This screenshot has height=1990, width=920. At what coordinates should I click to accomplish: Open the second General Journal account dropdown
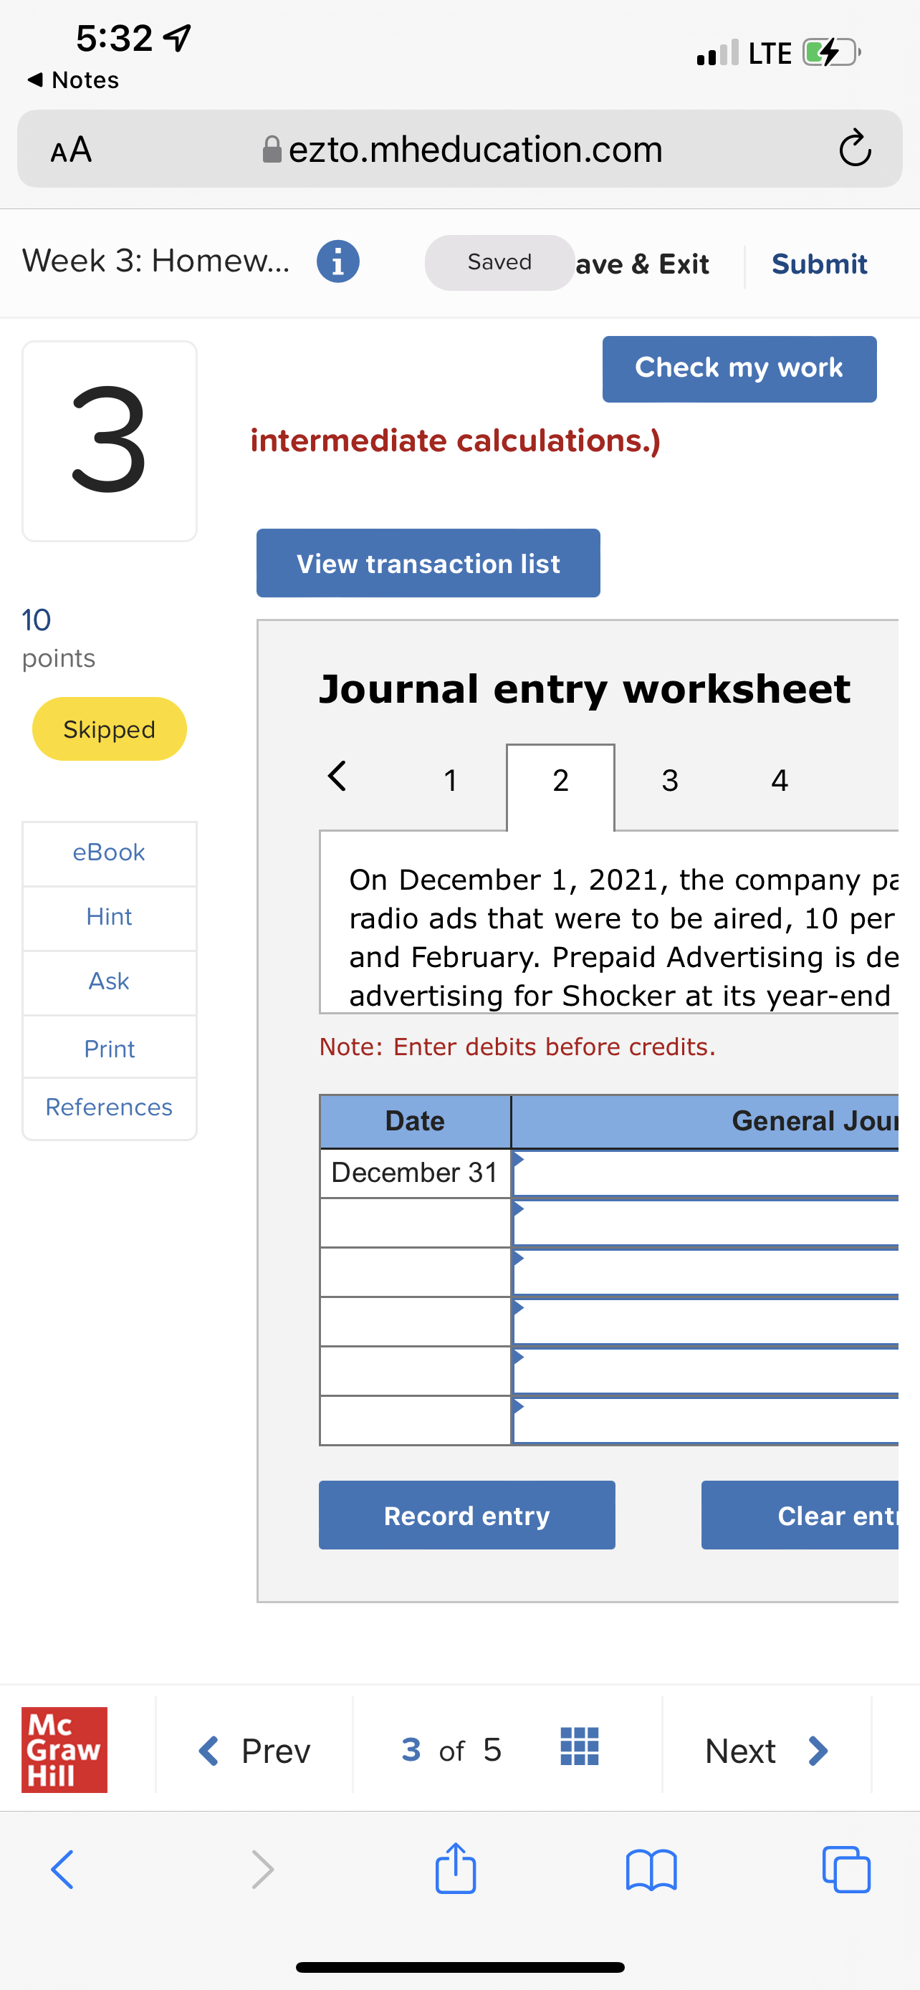point(704,1223)
